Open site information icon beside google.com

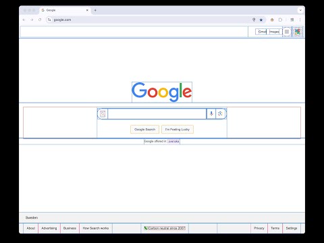[49, 20]
